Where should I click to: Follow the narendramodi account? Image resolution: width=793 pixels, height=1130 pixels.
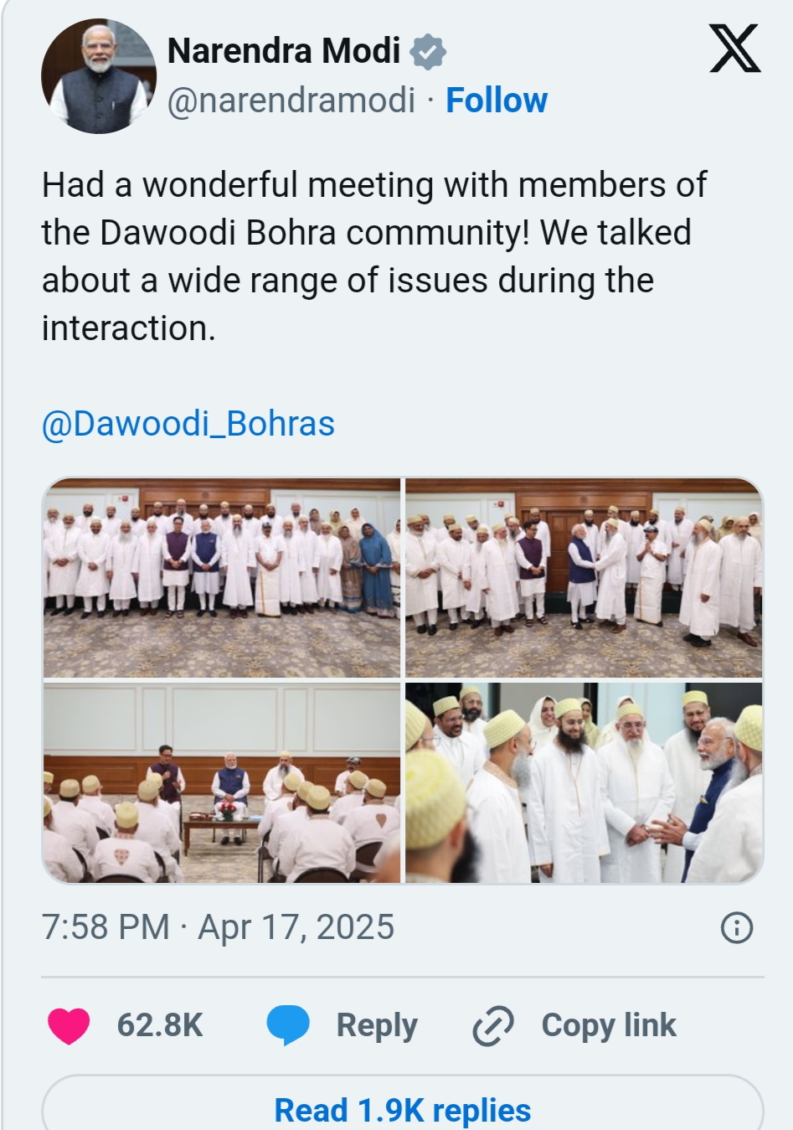point(496,101)
